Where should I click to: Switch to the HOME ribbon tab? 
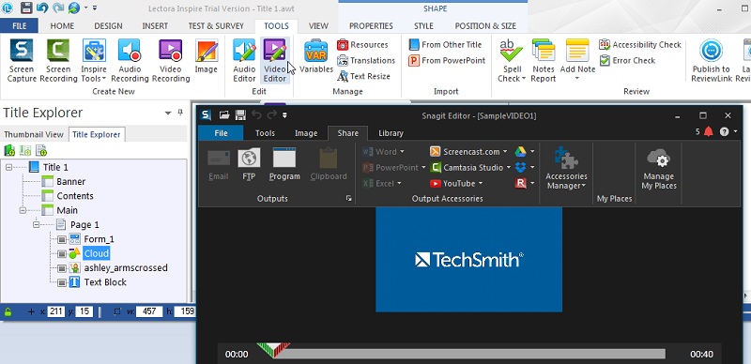point(62,26)
